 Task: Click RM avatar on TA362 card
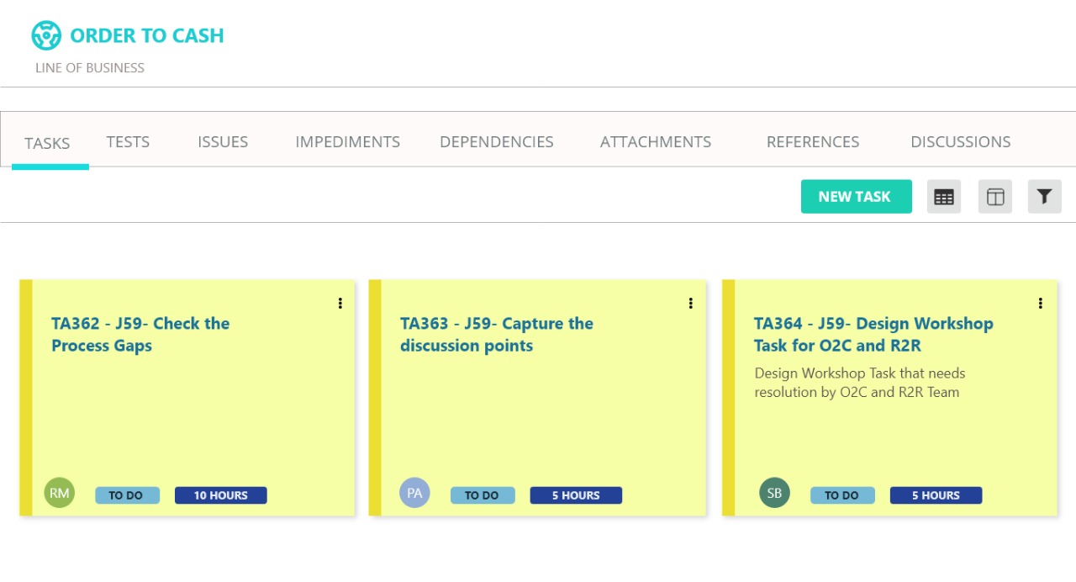(x=59, y=493)
